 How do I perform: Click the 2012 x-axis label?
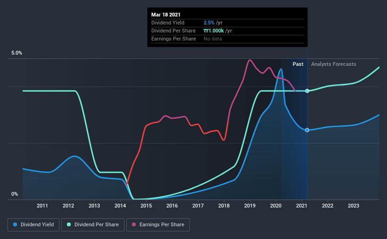(x=68, y=206)
